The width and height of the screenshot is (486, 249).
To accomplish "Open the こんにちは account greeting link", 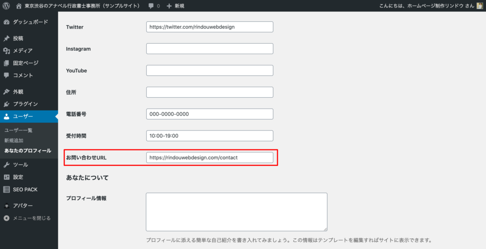I will click(x=427, y=6).
